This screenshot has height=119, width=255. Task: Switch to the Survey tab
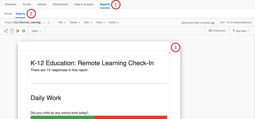[x=27, y=4]
